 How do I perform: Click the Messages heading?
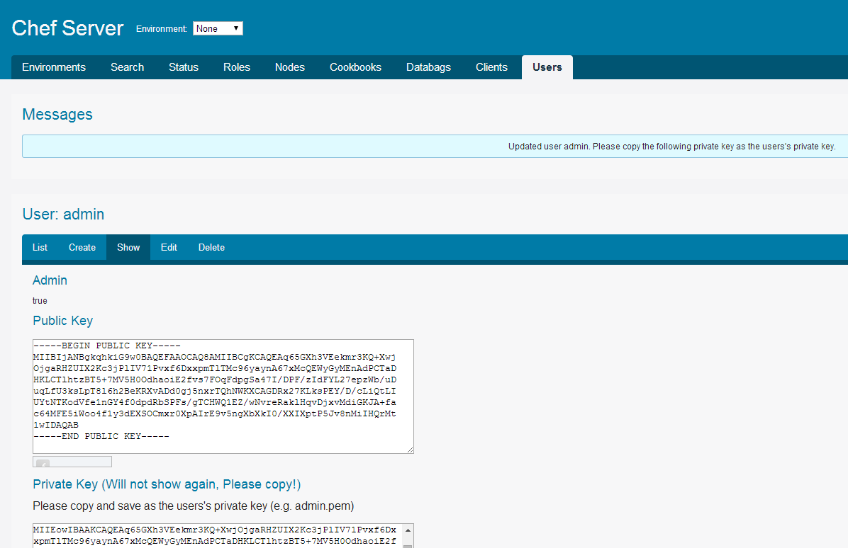coord(57,115)
